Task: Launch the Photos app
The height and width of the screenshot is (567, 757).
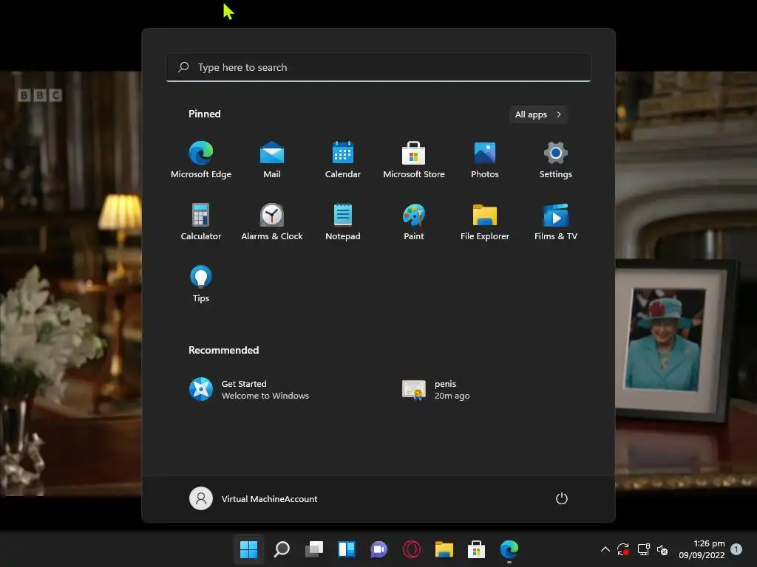Action: (485, 159)
